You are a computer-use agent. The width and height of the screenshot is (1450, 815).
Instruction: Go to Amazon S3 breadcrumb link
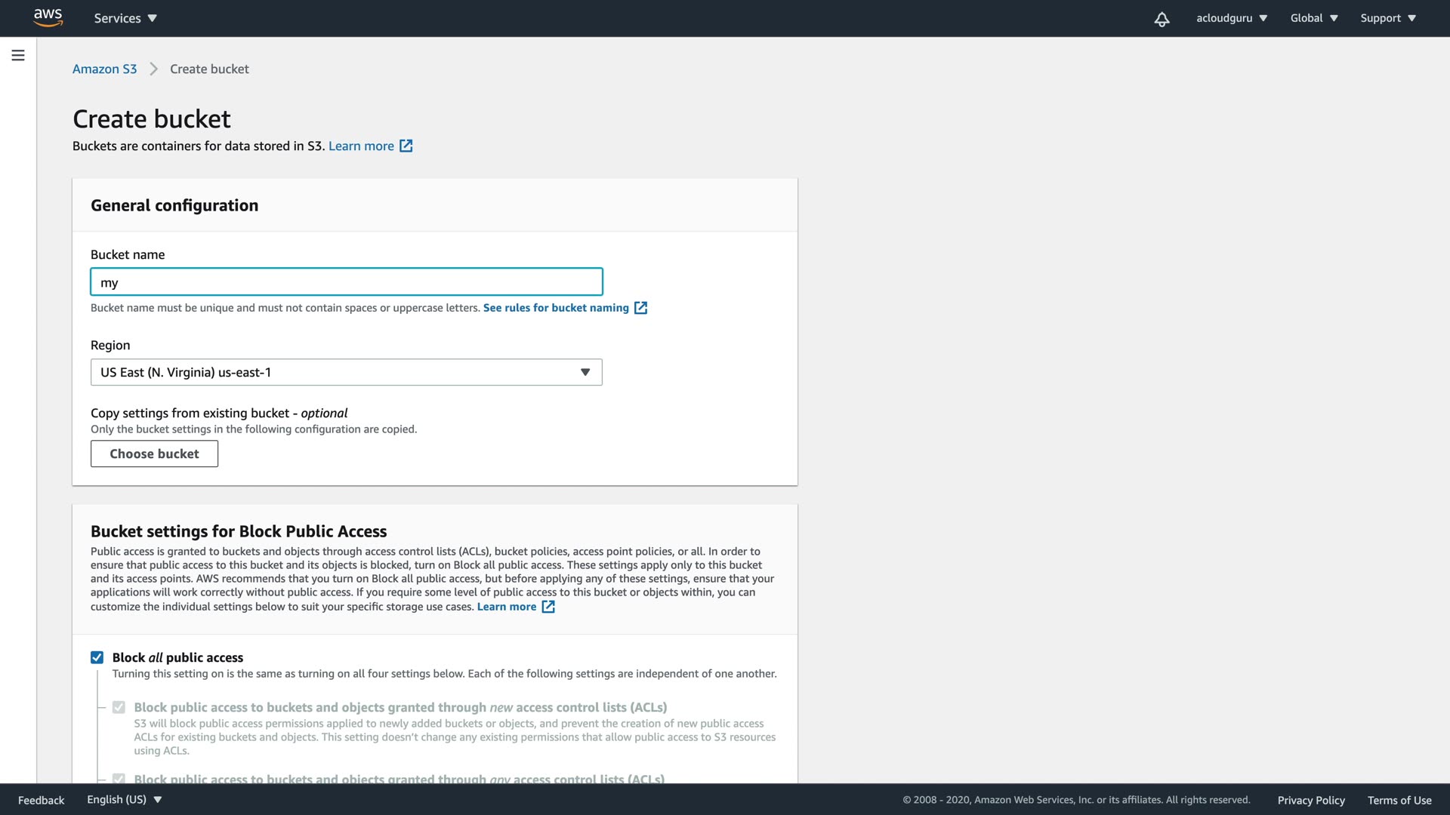click(104, 69)
